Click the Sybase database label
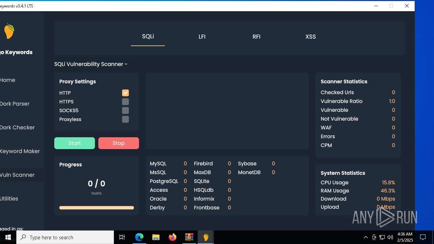434x244 pixels. coord(247,164)
